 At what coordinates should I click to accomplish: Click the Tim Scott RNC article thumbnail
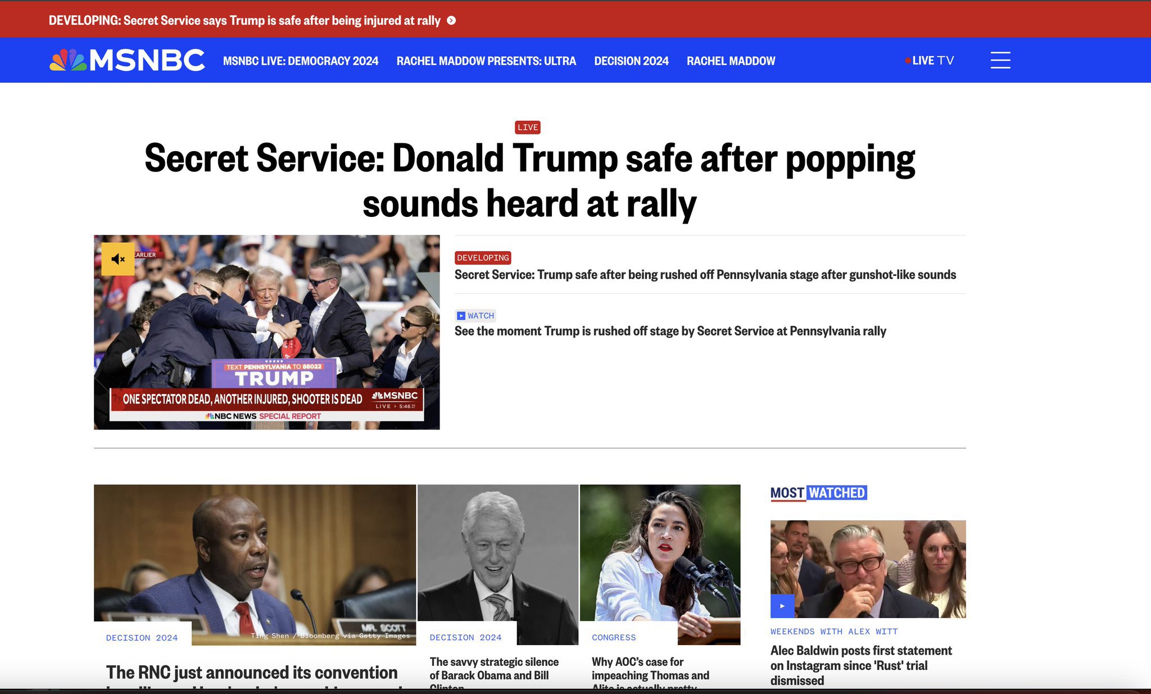coord(255,556)
